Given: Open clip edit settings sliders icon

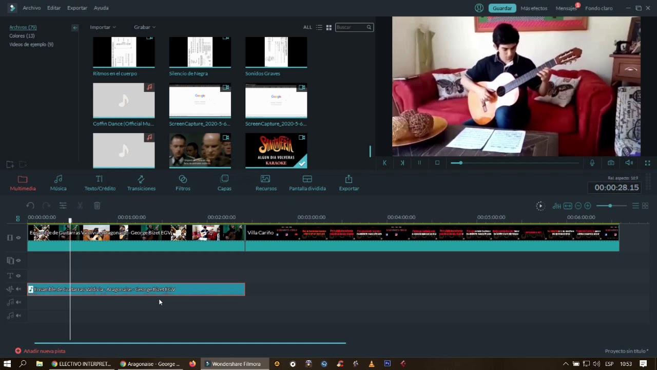Looking at the screenshot, I should coord(63,206).
